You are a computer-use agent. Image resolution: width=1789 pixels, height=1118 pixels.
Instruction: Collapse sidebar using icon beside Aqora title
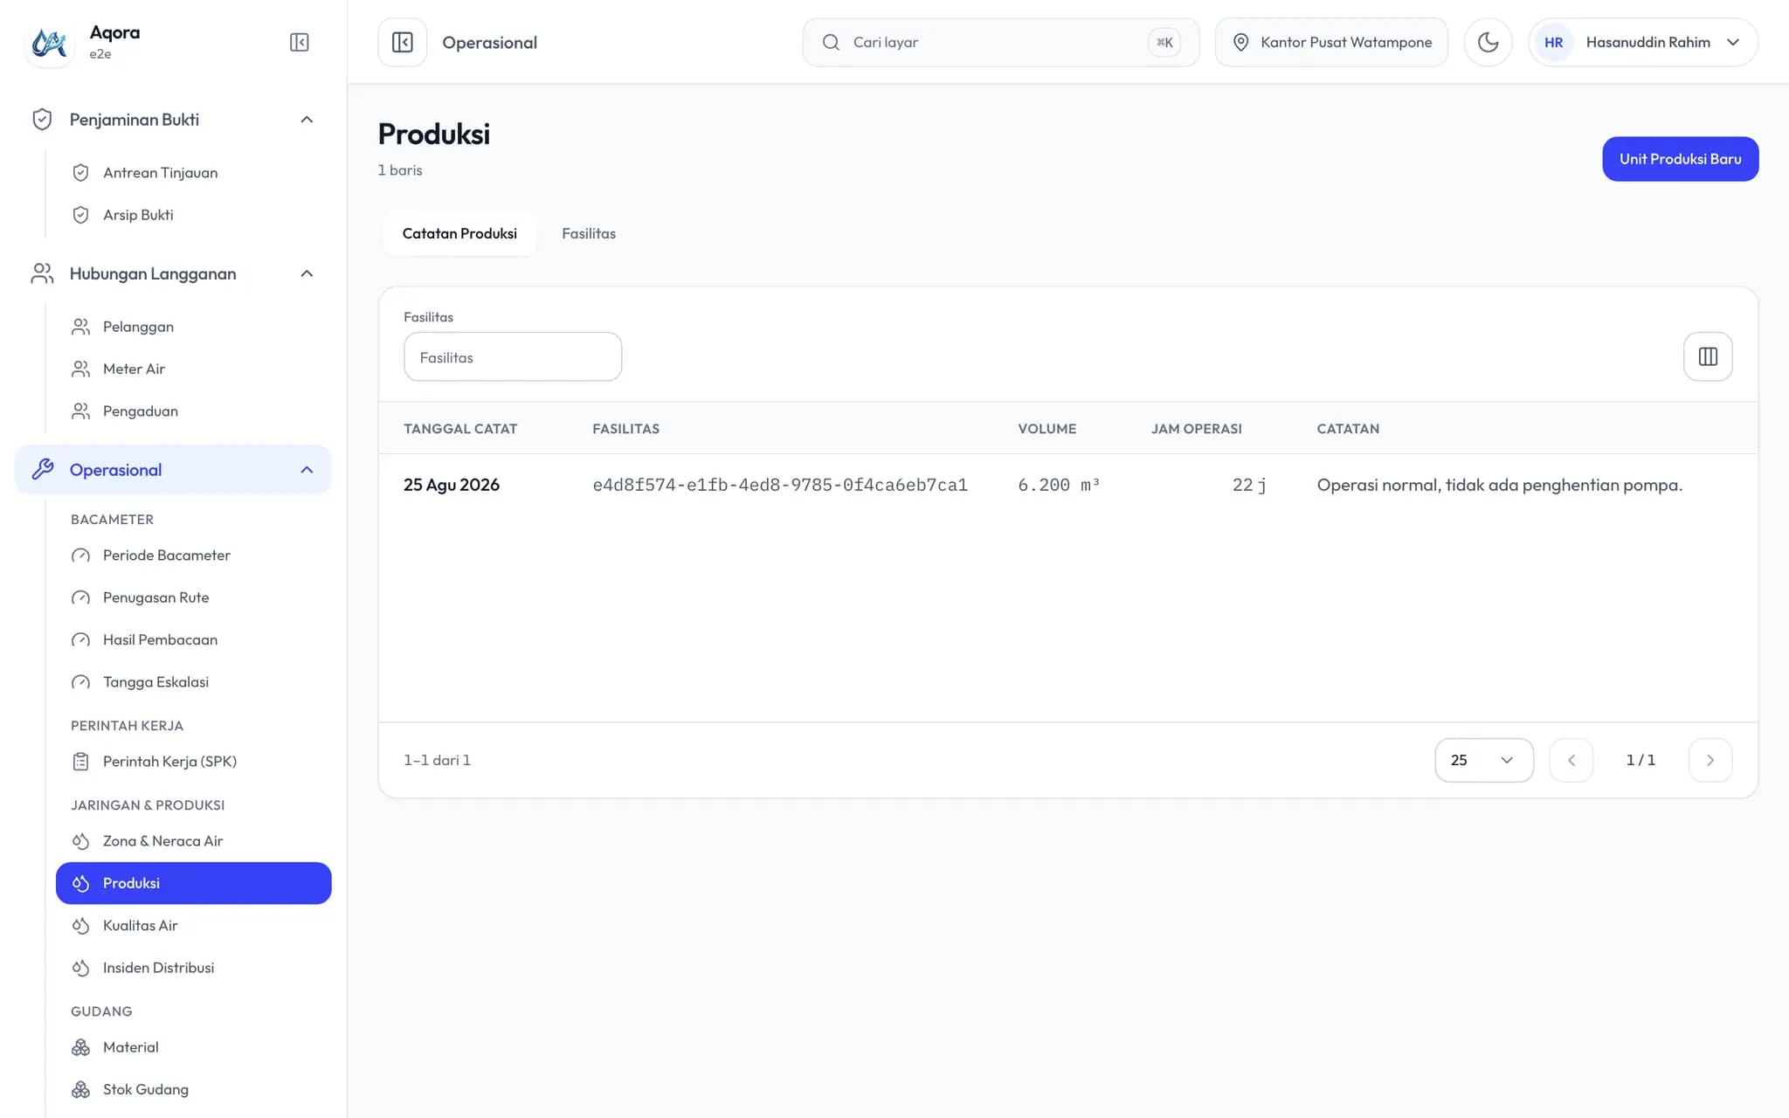[x=299, y=42]
